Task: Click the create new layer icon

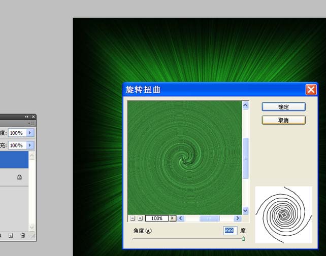Action: click(11, 235)
